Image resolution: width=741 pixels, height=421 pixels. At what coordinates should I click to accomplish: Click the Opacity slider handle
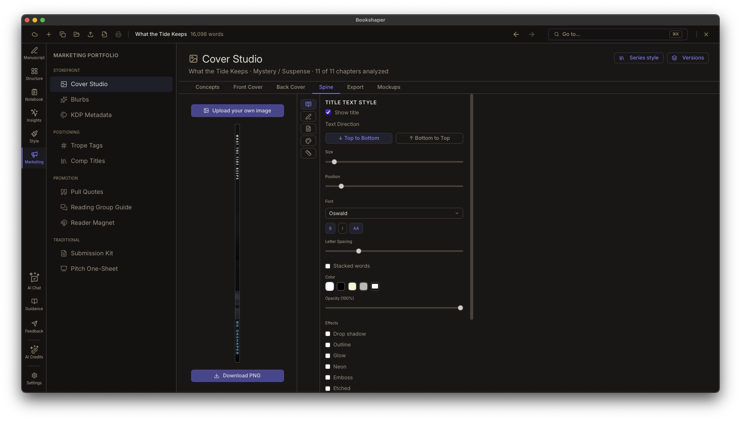tap(460, 308)
